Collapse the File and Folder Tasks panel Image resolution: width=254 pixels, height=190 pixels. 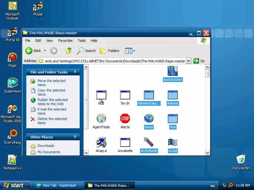75,72
